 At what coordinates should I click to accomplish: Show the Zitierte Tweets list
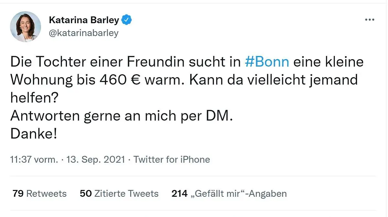pyautogui.click(x=126, y=193)
